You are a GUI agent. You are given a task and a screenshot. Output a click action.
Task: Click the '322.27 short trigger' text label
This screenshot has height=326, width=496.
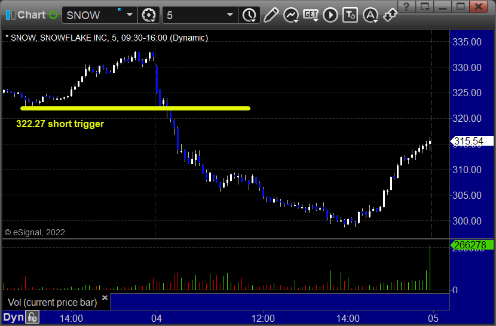[x=60, y=124]
